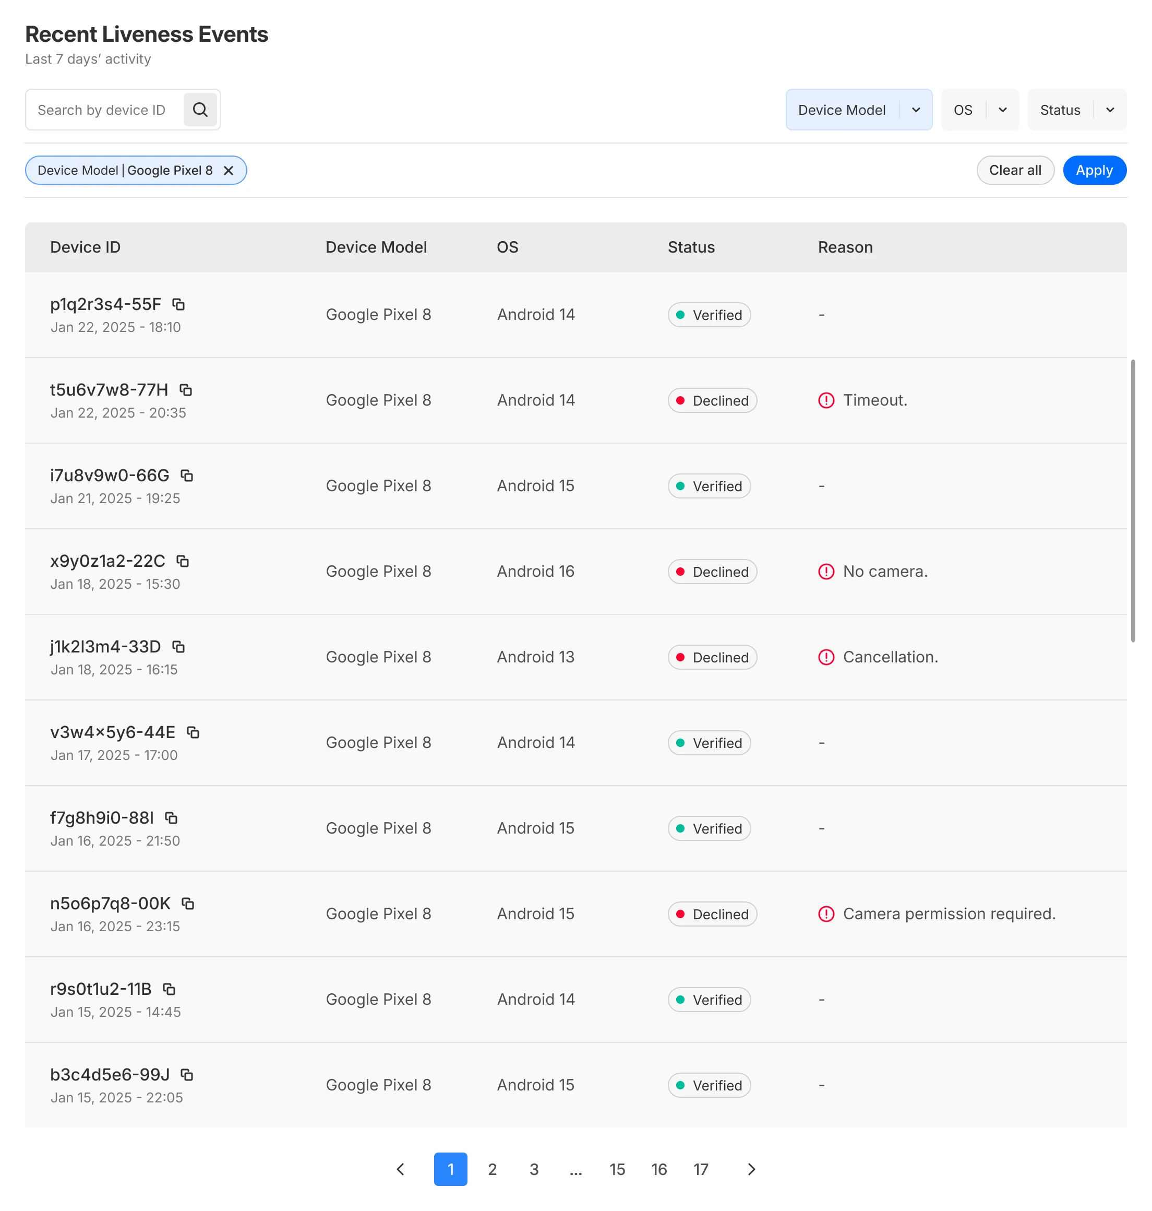Image resolution: width=1152 pixels, height=1211 pixels.
Task: Click the Timeout warning icon
Action: [x=826, y=400]
